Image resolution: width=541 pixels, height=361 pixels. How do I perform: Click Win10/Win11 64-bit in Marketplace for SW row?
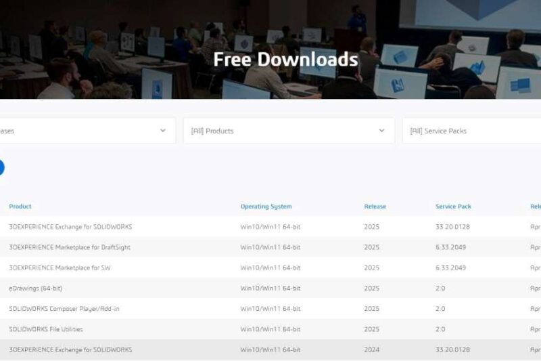270,268
